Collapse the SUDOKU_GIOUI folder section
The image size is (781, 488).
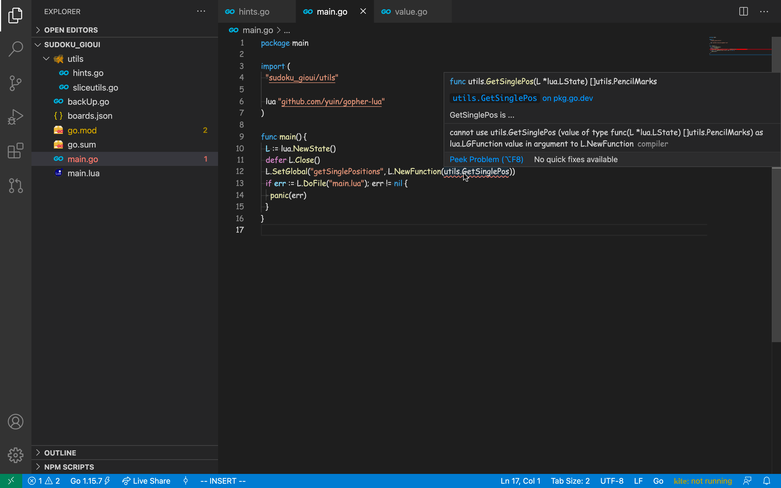(x=124, y=44)
